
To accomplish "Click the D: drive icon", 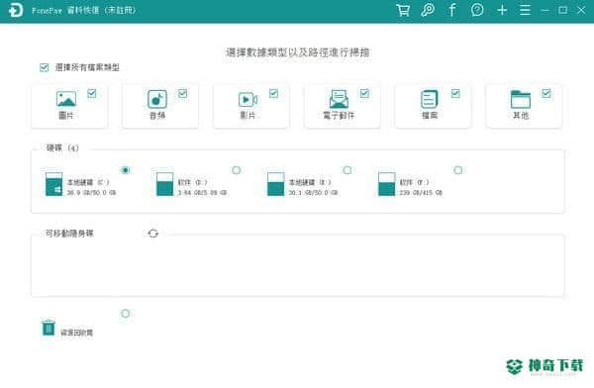I will click(164, 184).
